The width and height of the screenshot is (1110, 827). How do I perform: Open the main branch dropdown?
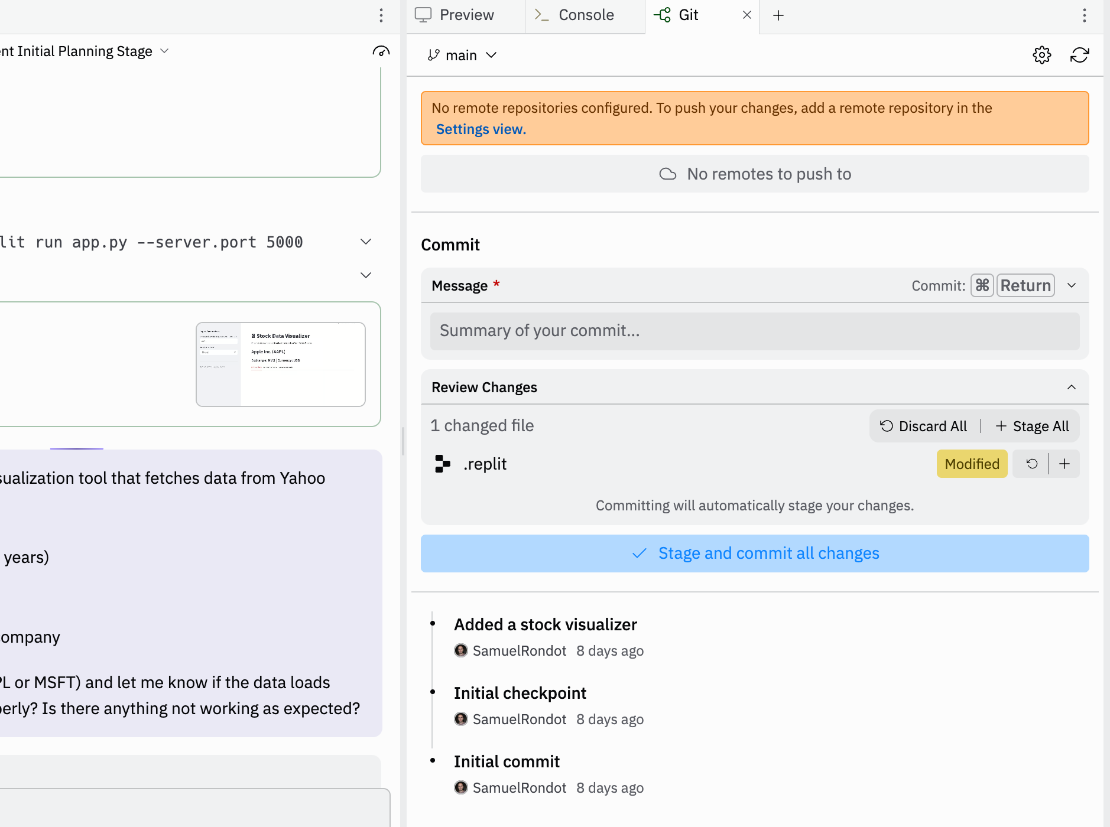coord(462,55)
